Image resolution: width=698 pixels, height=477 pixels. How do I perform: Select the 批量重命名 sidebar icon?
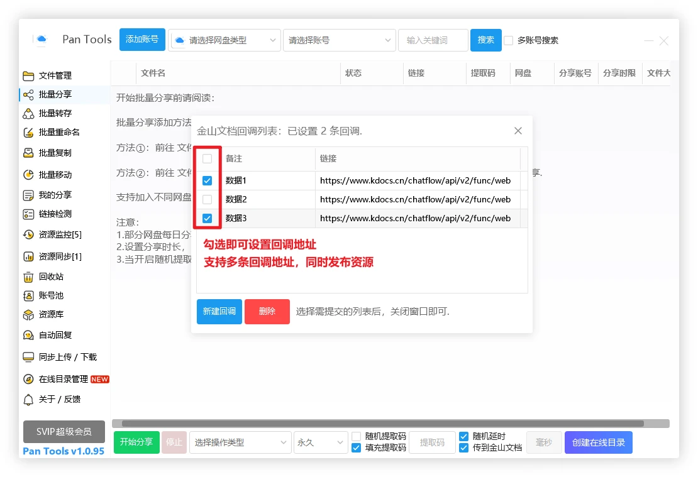pos(28,133)
